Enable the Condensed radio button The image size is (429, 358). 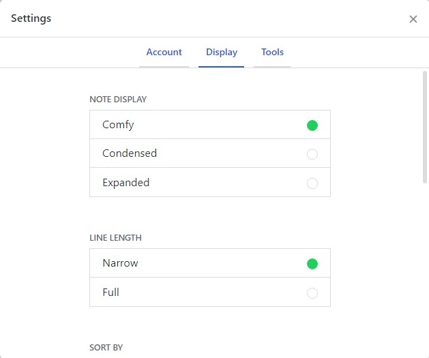click(x=312, y=154)
